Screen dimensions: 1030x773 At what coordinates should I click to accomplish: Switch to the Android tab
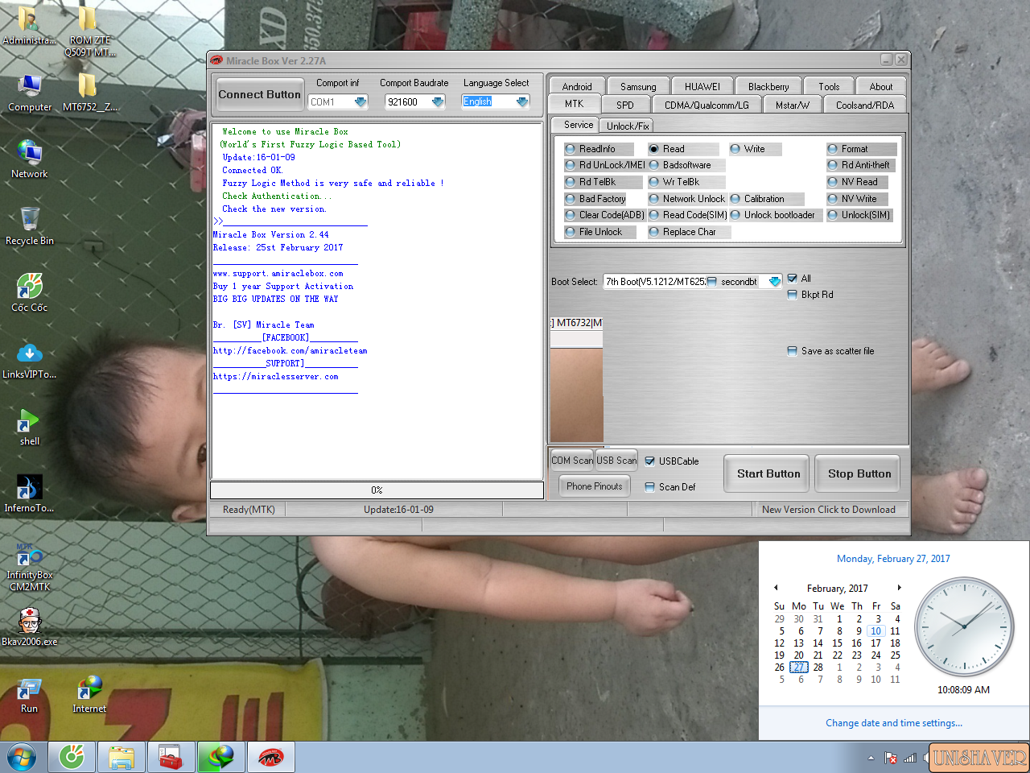click(577, 86)
